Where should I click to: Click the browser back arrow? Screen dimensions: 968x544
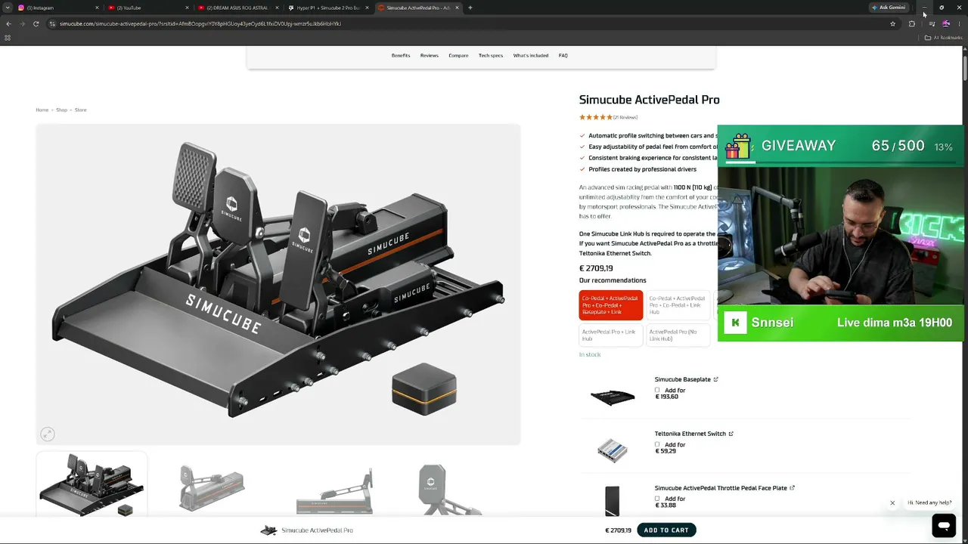(x=9, y=23)
